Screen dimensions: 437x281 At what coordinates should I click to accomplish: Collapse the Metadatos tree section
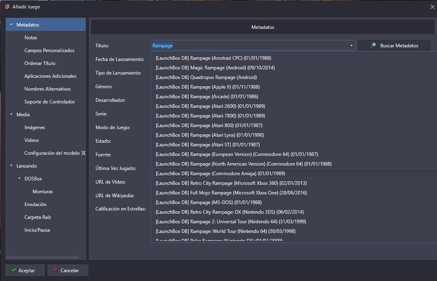(11, 24)
